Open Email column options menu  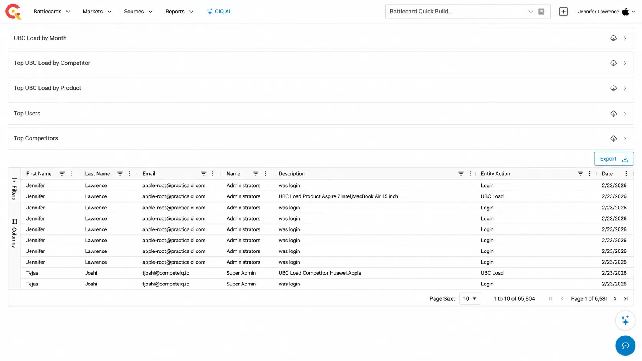click(213, 174)
